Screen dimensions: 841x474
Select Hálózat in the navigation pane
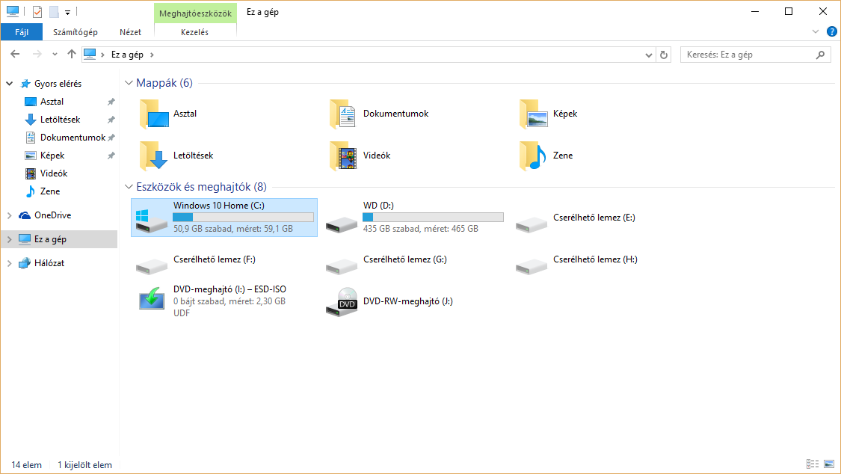coord(49,263)
